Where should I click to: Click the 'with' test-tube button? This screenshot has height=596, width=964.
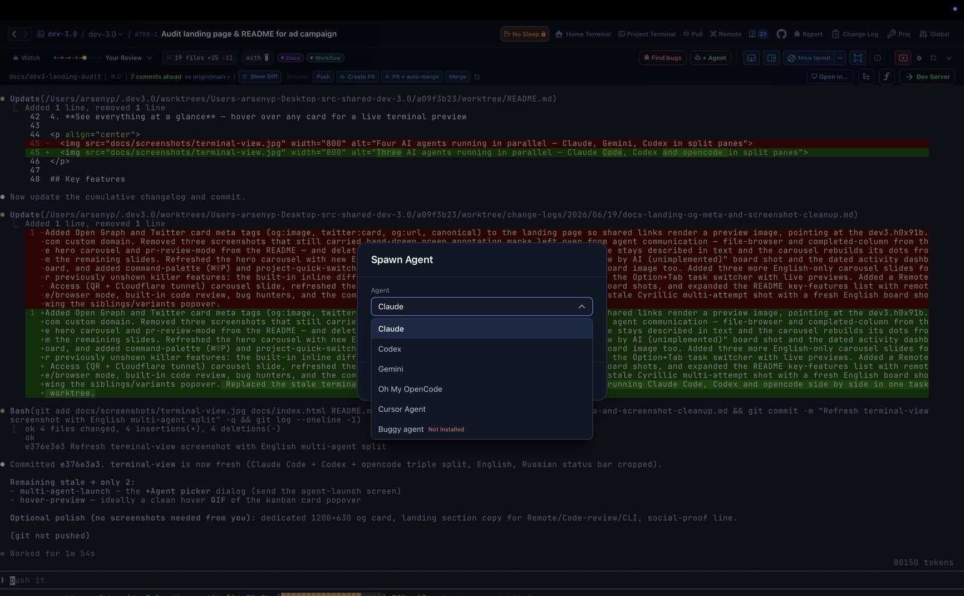258,58
